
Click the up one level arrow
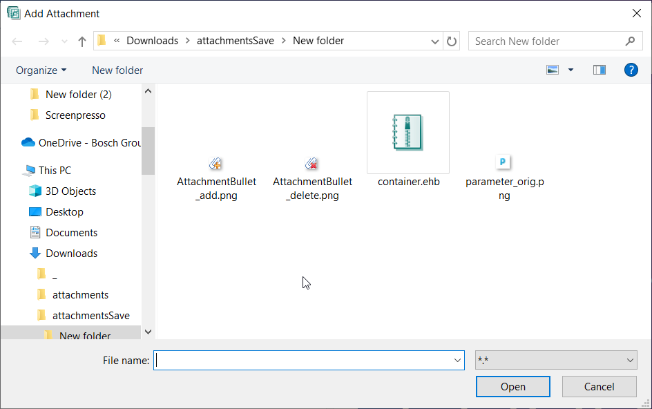click(81, 41)
